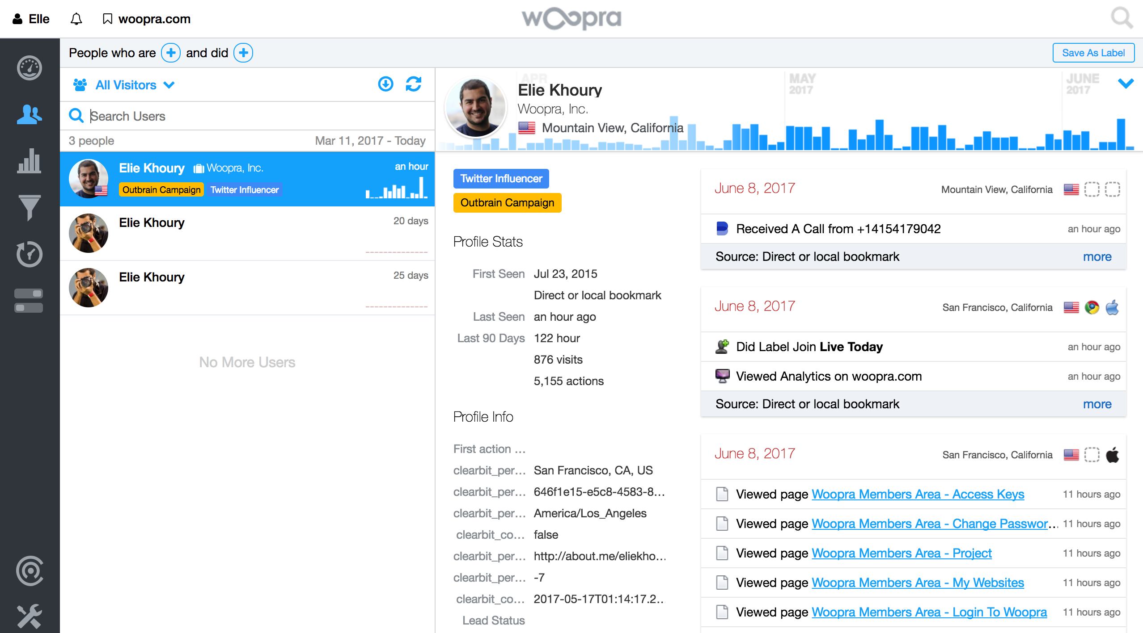Click the June 2017 activity timeline bars
The height and width of the screenshot is (633, 1143).
pyautogui.click(x=1098, y=135)
